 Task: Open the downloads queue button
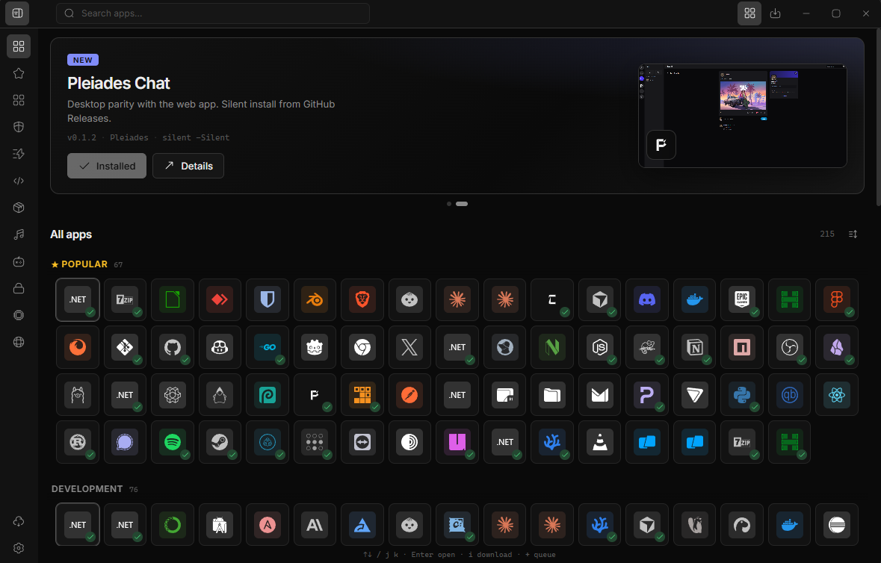[776, 13]
